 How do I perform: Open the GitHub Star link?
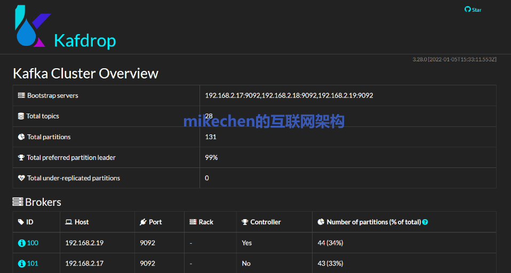coord(473,10)
